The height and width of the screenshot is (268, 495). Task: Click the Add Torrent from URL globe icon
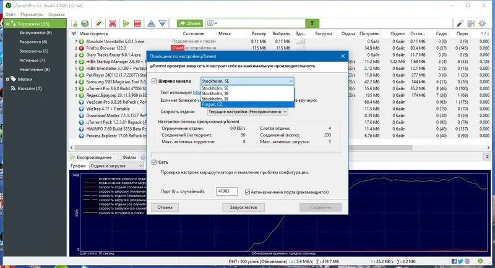click(x=85, y=23)
